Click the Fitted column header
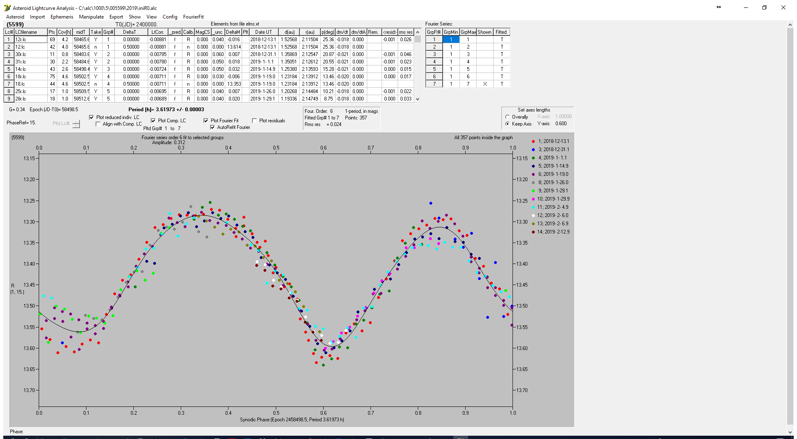 (x=501, y=32)
